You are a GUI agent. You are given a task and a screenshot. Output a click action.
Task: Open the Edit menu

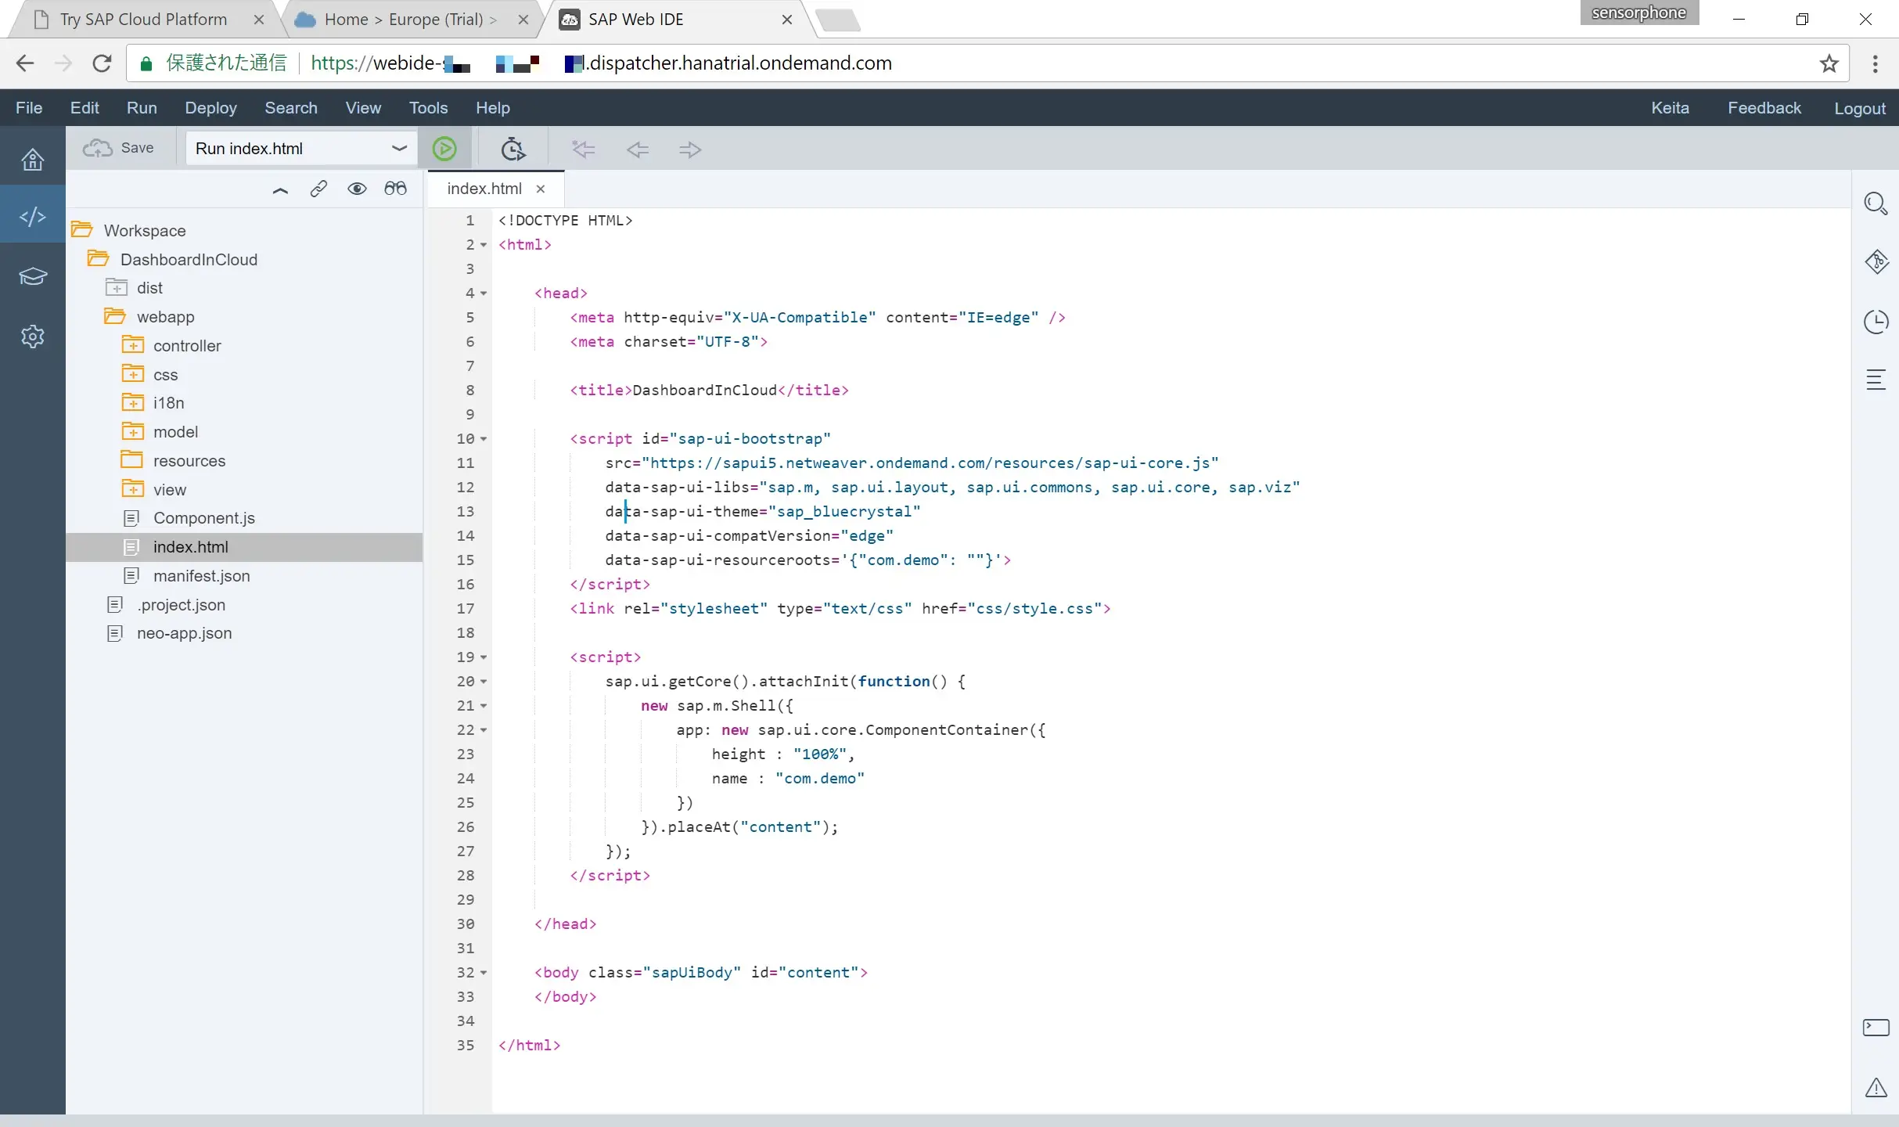(x=85, y=108)
